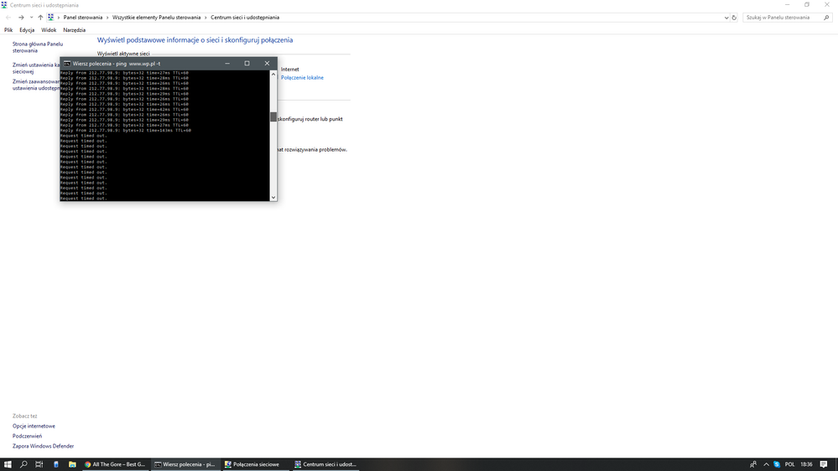Open Task View from the taskbar
This screenshot has height=471, width=838.
coord(39,463)
